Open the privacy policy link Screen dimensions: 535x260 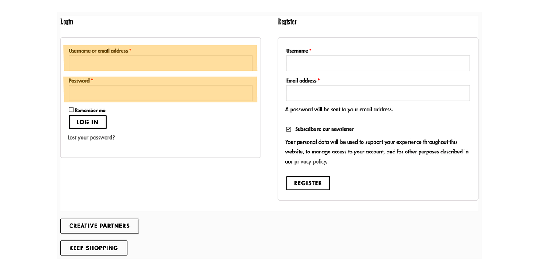(310, 161)
